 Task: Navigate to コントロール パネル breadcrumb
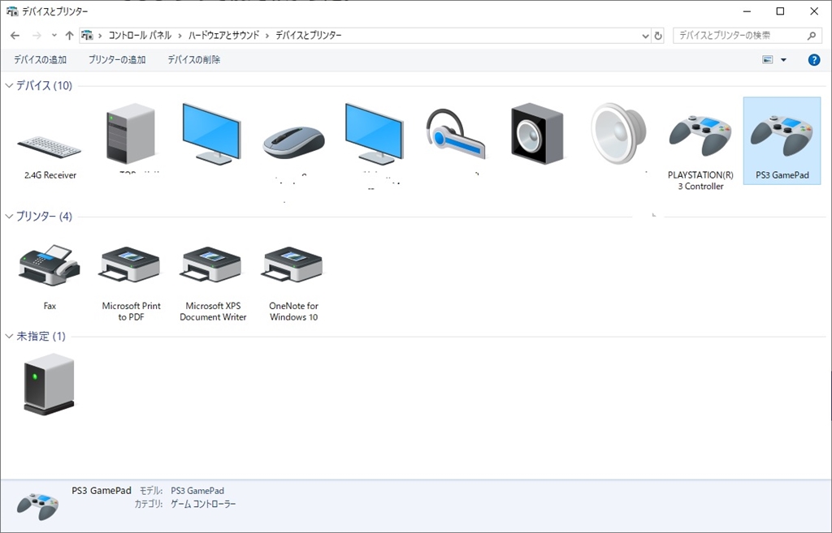140,36
